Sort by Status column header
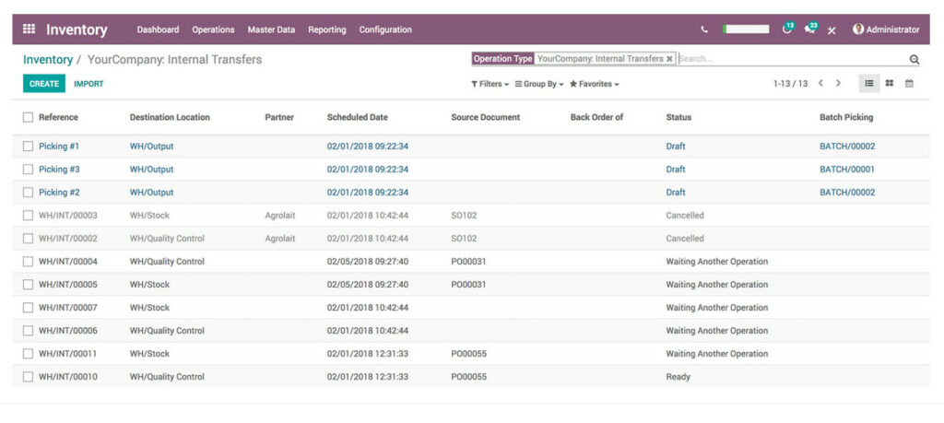This screenshot has height=423, width=944. (678, 117)
